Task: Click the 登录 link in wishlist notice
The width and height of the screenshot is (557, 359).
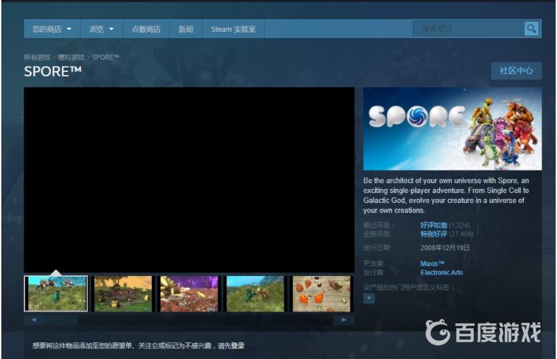Action: (238, 346)
